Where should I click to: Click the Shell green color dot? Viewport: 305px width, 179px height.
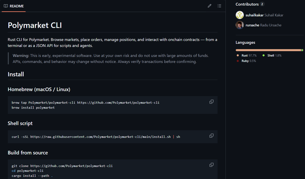click(264, 56)
